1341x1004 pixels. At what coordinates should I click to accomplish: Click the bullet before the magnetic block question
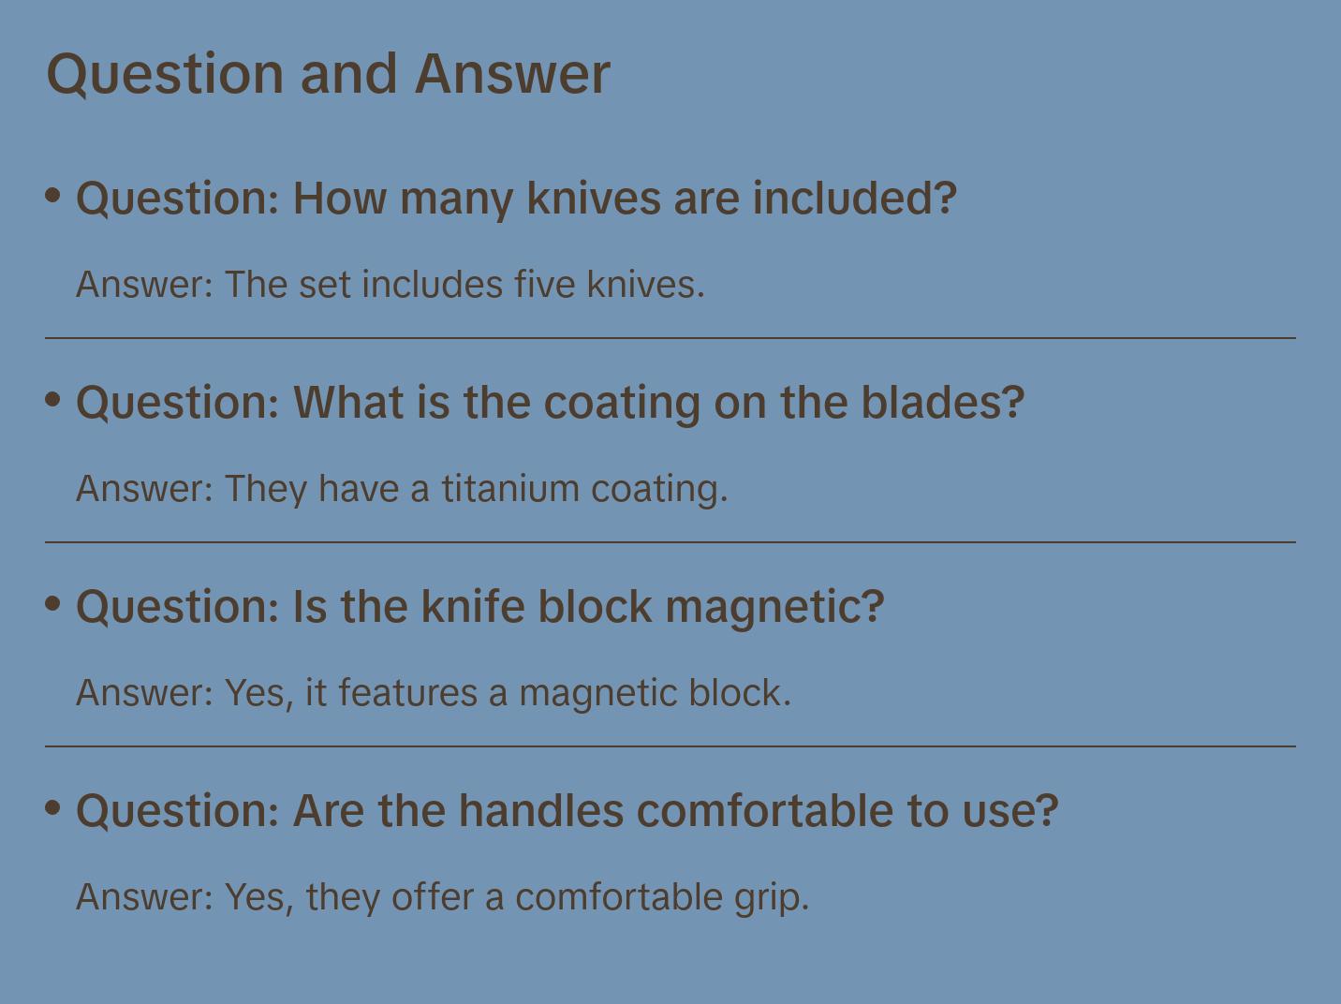(53, 604)
